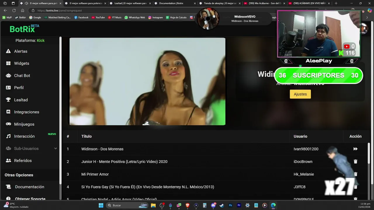Open Discord from the taskbar

[213, 205]
